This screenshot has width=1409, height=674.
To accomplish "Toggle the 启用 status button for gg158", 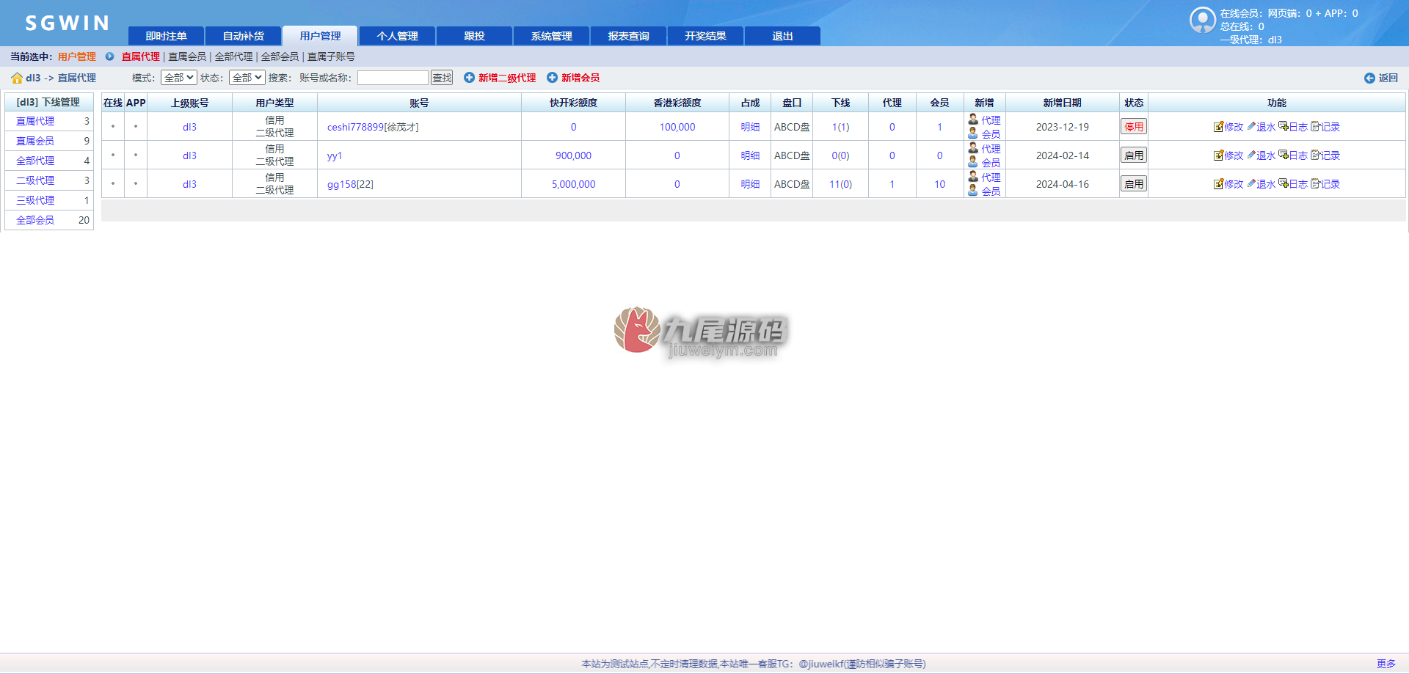I will 1134,184.
